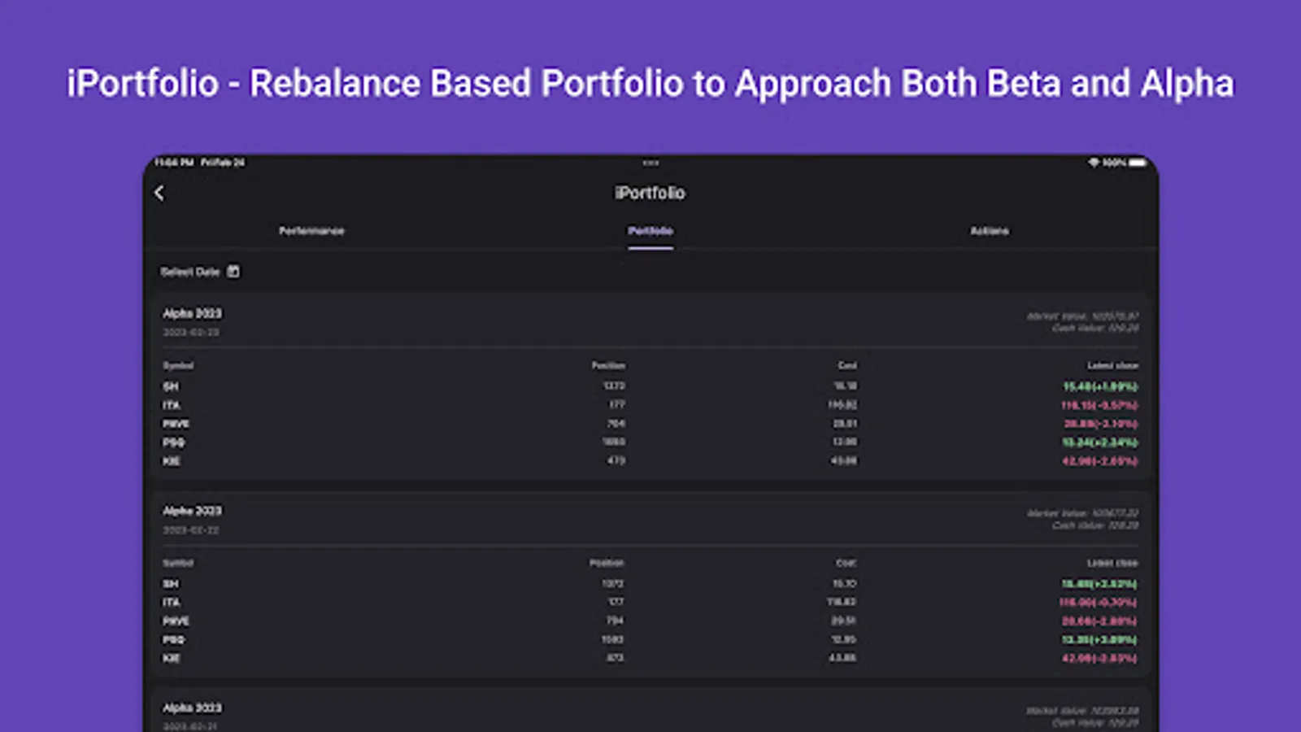Click Symbol column header in topmost card
1301x732 pixels.
coord(178,366)
